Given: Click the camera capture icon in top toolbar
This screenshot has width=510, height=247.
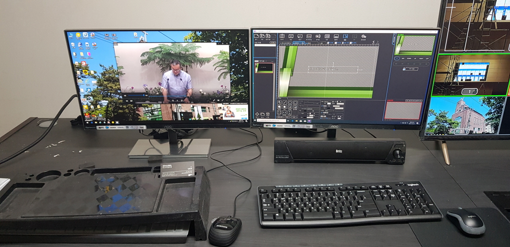Looking at the screenshot, I should coord(282,36).
